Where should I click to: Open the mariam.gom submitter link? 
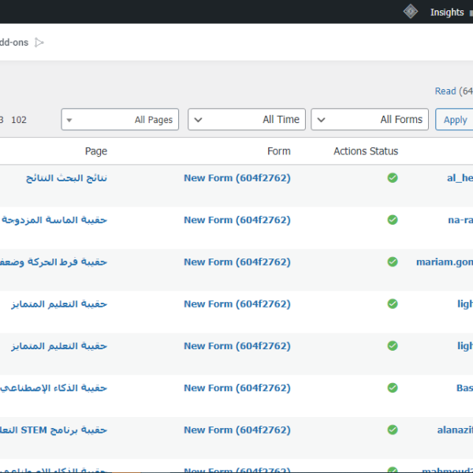pos(445,262)
